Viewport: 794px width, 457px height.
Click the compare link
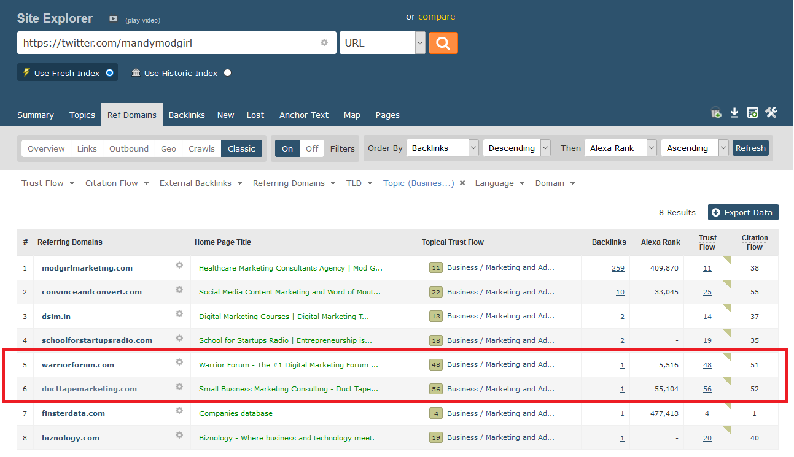click(437, 17)
